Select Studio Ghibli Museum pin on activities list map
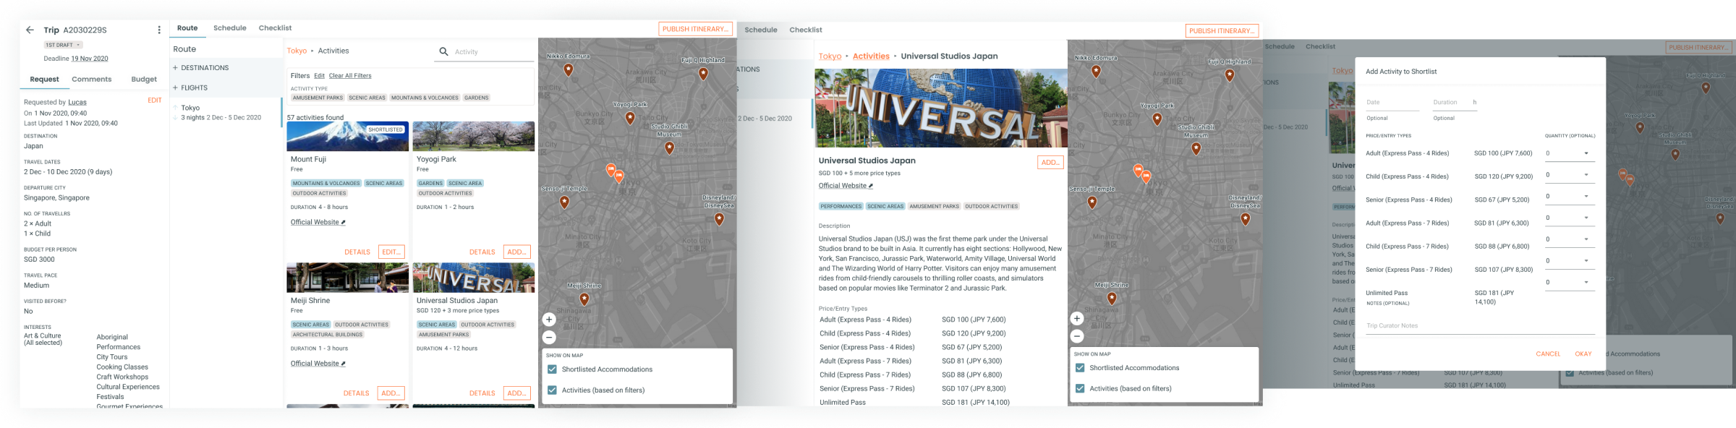This screenshot has height=428, width=1736. 670,147
